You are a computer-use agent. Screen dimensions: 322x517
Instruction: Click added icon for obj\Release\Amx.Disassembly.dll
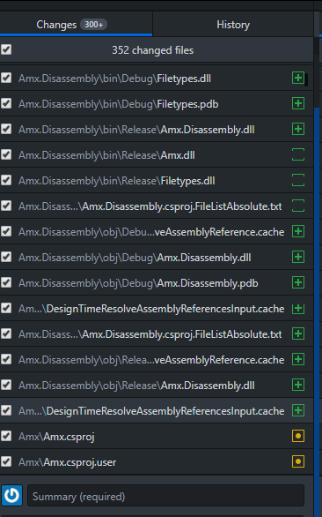point(298,385)
